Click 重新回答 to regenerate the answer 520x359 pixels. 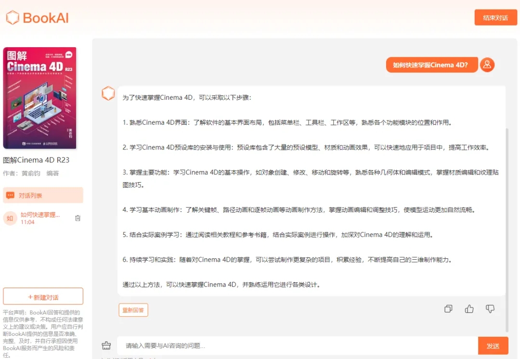click(x=133, y=310)
